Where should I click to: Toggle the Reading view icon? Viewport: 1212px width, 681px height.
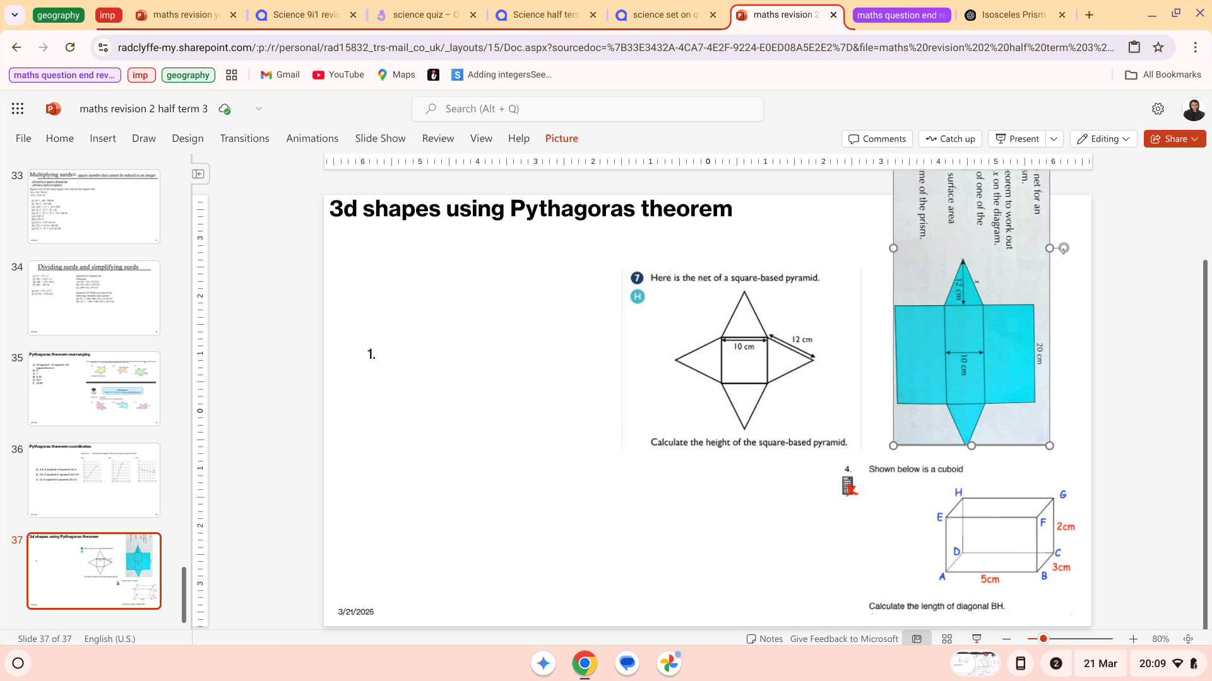coord(917,638)
